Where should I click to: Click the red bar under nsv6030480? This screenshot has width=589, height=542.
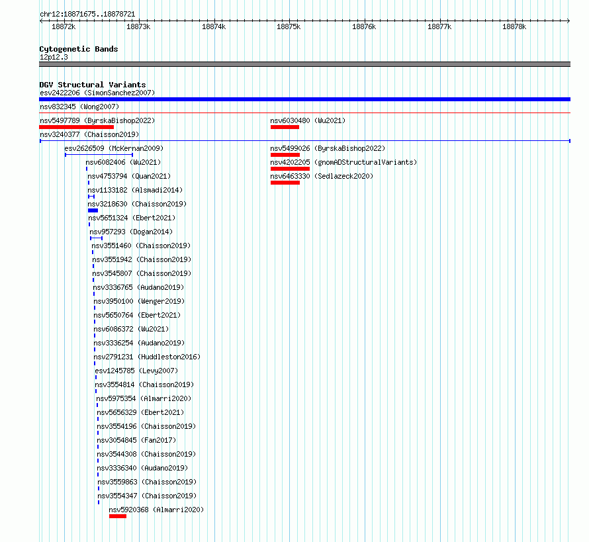285,127
